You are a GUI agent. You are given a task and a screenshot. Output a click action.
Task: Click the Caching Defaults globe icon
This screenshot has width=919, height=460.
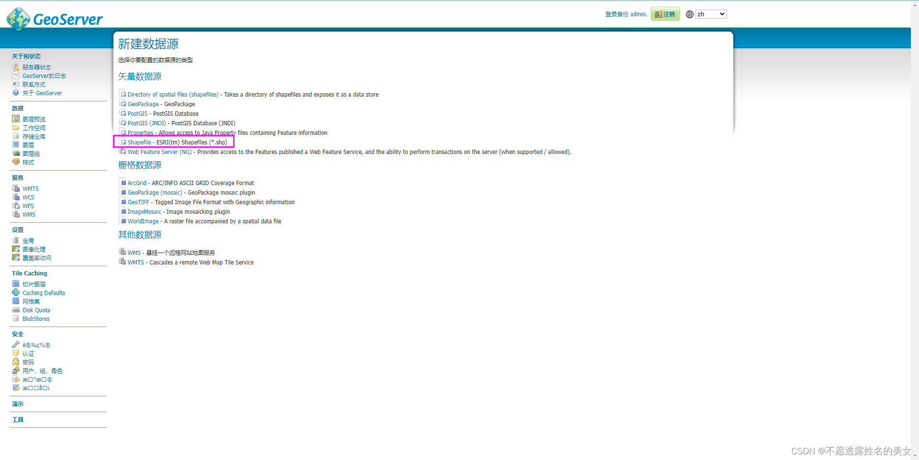point(16,293)
